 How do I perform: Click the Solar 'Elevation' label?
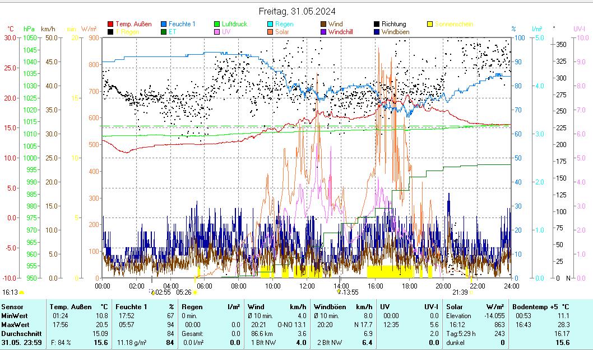(458, 316)
